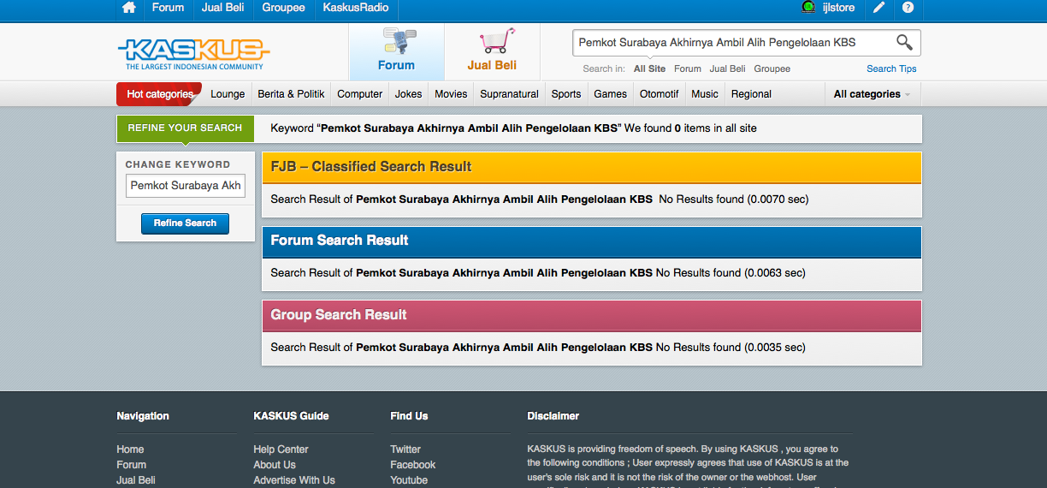Open the Berita & Politik category

point(291,94)
